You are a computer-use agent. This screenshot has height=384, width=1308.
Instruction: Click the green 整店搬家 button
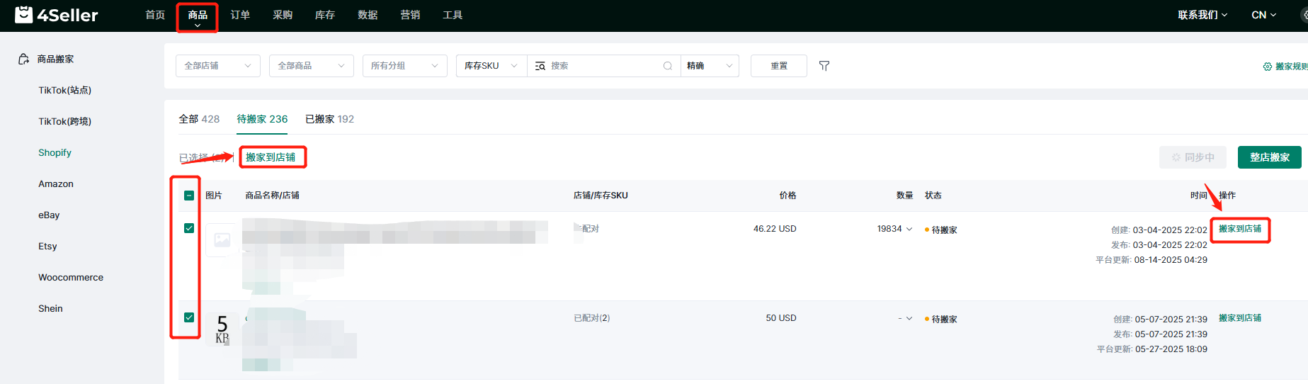click(1269, 157)
